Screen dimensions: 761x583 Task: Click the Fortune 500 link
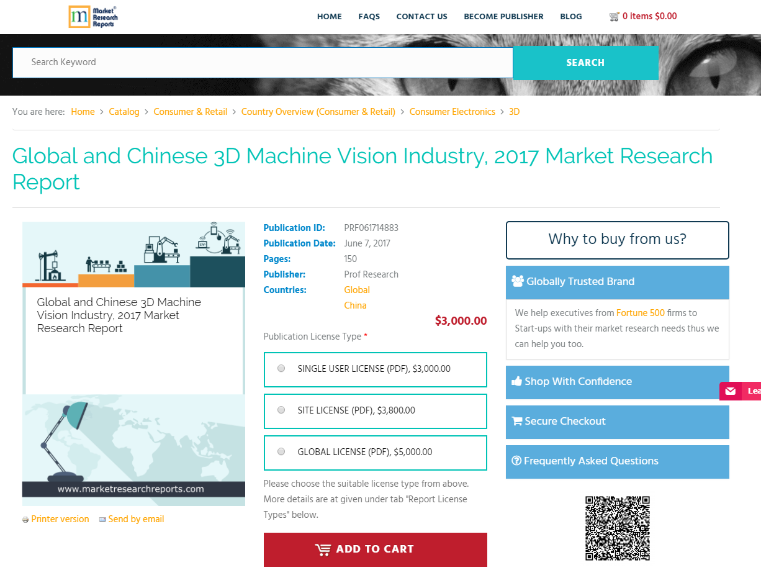pyautogui.click(x=641, y=313)
